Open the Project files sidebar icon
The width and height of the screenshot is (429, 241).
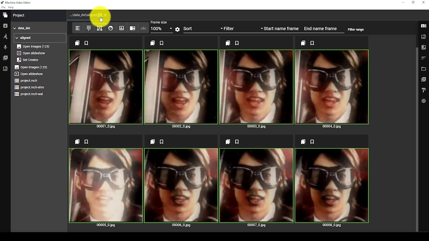pos(5,15)
